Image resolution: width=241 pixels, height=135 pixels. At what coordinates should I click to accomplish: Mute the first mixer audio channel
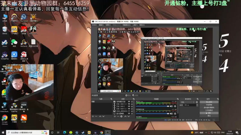pyautogui.click(x=171, y=106)
